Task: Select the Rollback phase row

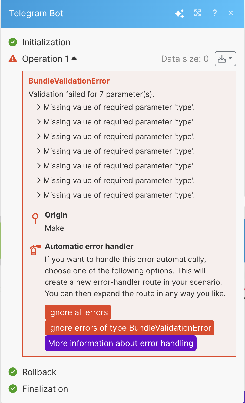Action: coord(39,372)
